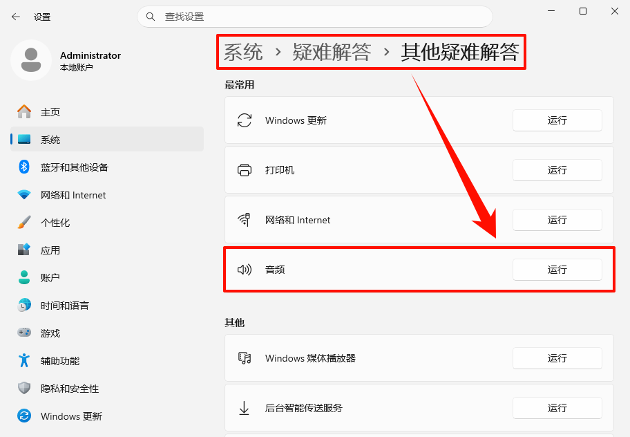Click 系统 in the breadcrumb
The width and height of the screenshot is (630, 437).
click(x=243, y=53)
